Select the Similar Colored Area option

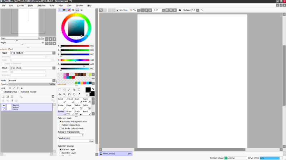click(x=60, y=125)
